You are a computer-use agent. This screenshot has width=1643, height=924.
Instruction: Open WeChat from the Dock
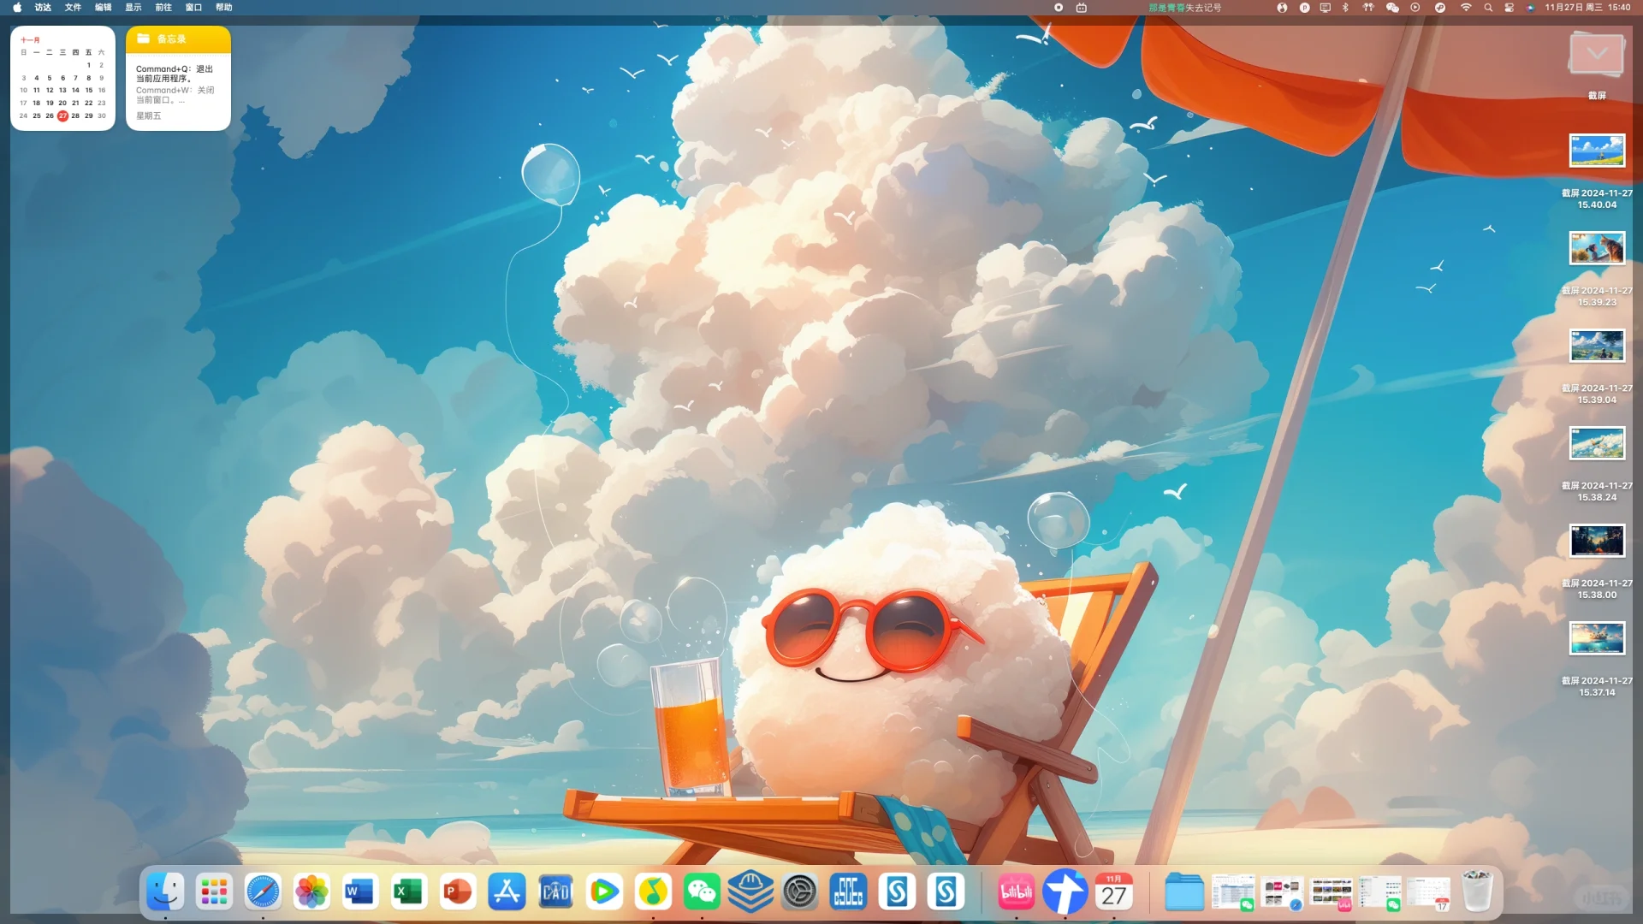(702, 892)
